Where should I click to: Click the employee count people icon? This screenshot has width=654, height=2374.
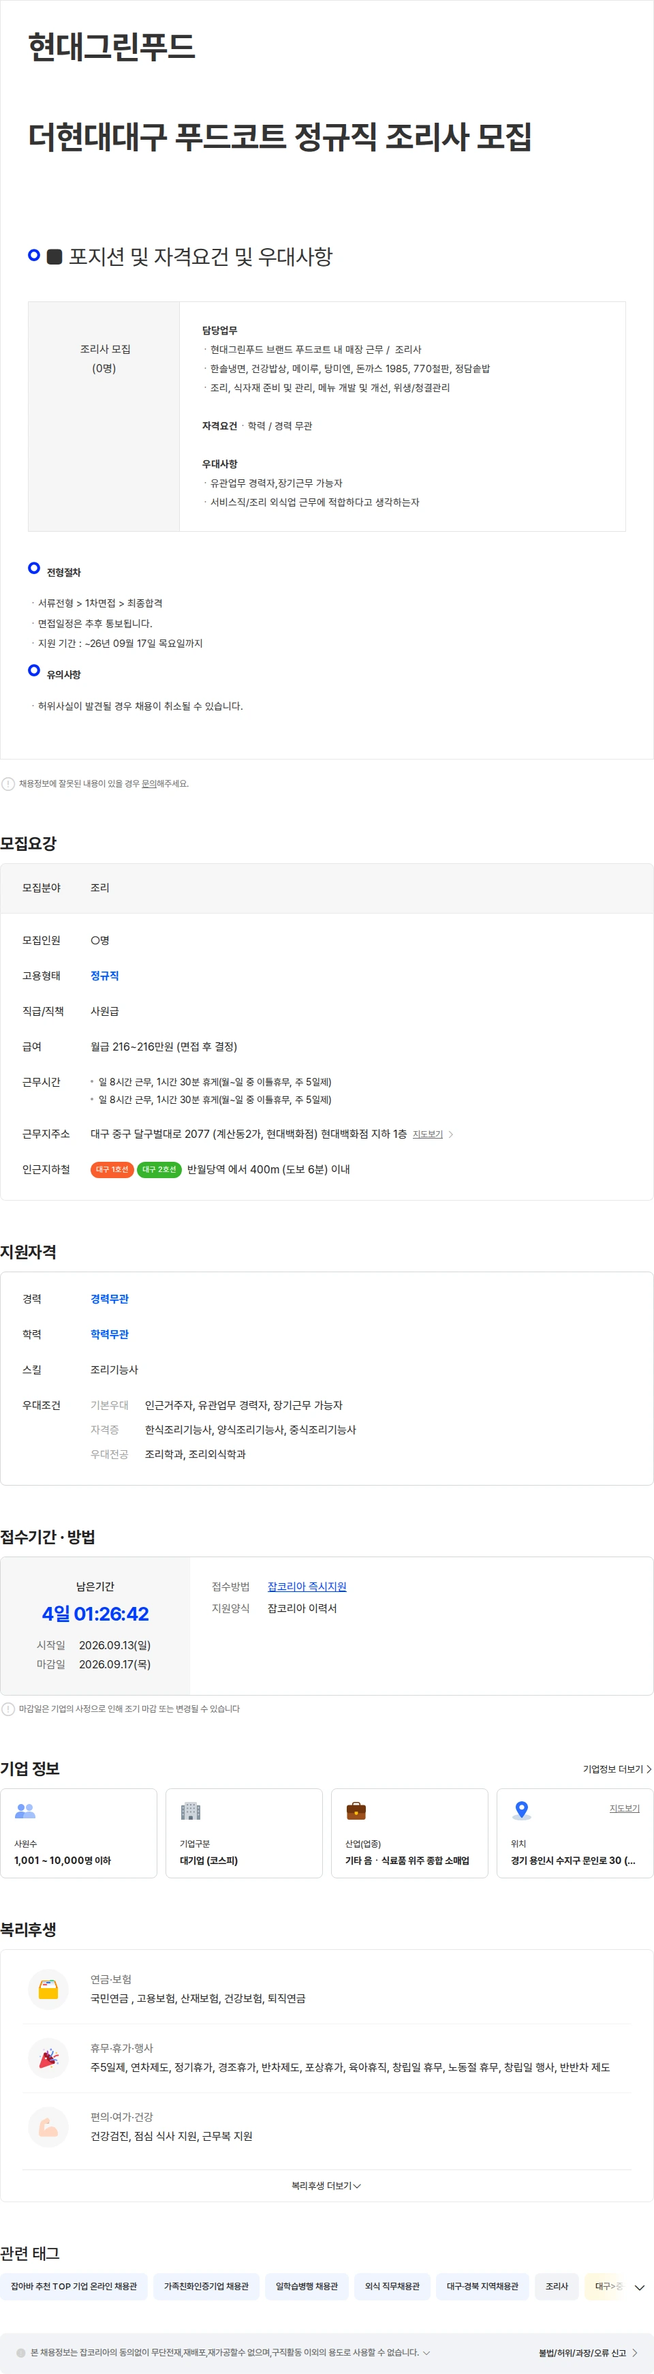pos(25,1811)
